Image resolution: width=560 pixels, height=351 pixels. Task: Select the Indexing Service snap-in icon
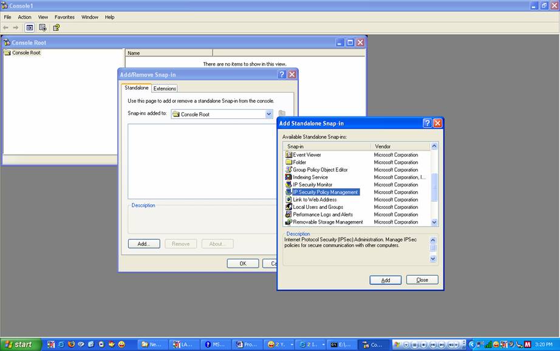289,177
